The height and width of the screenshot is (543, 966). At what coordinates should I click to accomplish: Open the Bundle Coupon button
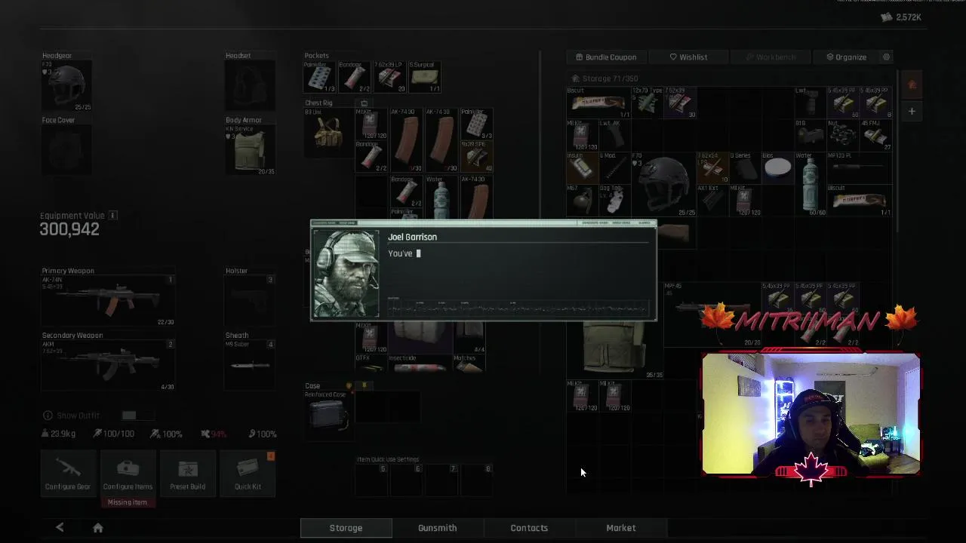point(606,57)
